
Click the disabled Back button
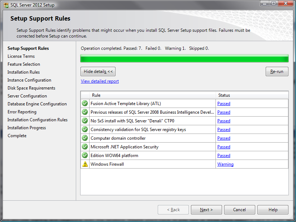[x=173, y=210]
